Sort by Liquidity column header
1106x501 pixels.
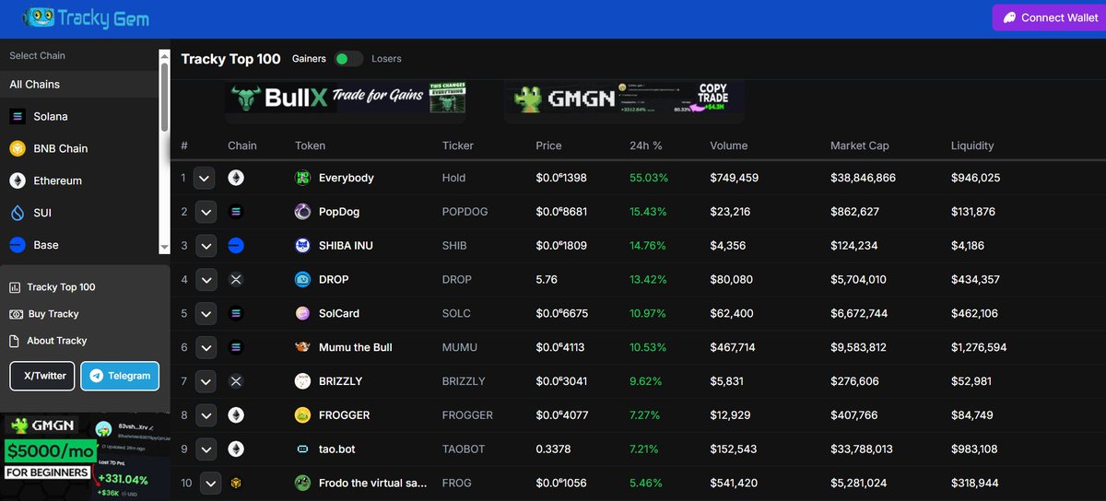972,146
